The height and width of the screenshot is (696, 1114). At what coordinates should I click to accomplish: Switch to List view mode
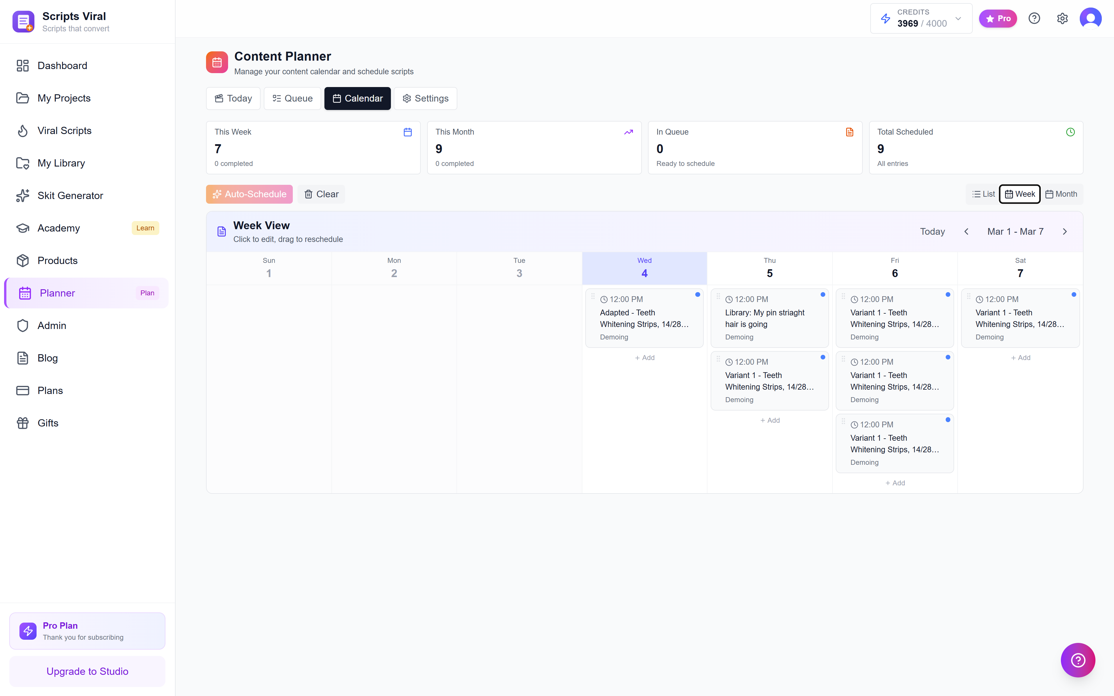(x=983, y=194)
